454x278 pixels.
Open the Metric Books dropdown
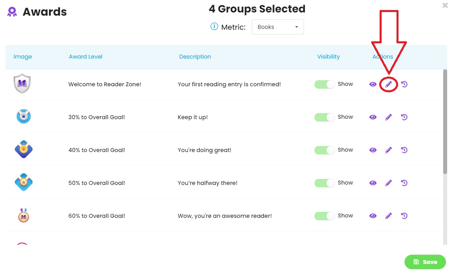(x=278, y=27)
